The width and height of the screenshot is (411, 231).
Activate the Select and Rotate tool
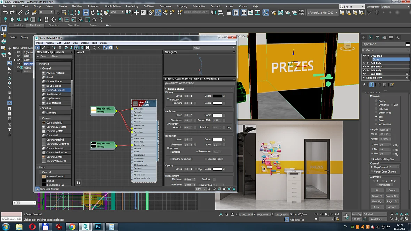point(93,12)
